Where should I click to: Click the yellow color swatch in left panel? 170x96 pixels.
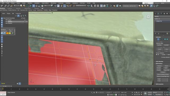[10, 33]
